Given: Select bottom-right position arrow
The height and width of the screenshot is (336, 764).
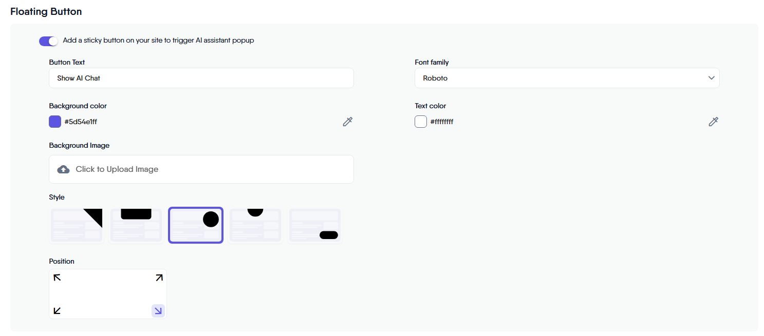Looking at the screenshot, I should [x=158, y=310].
